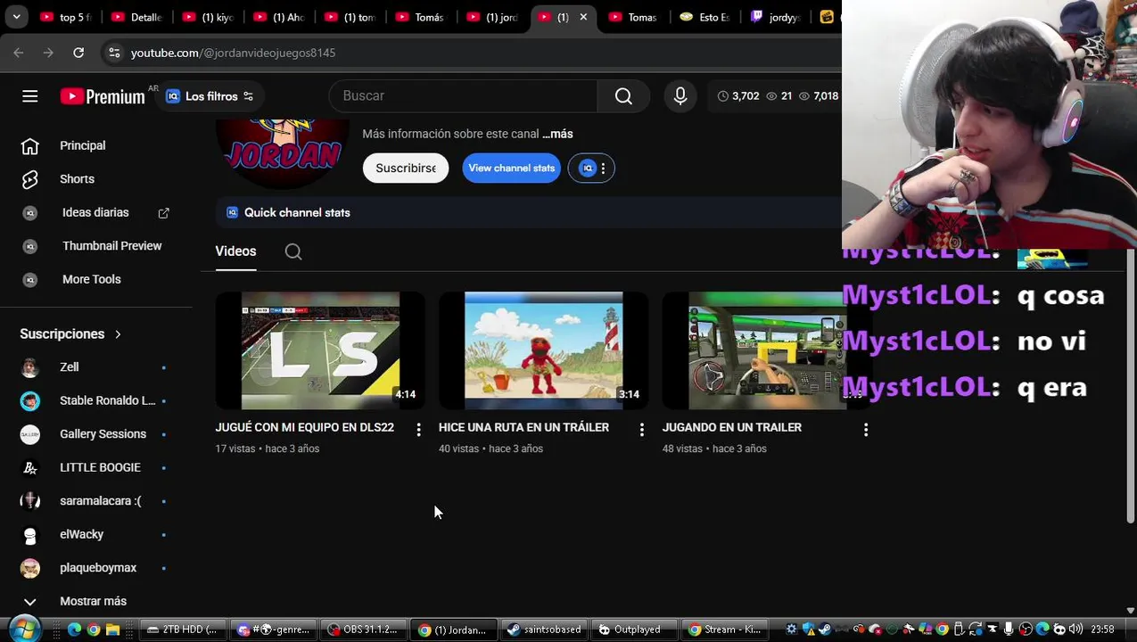This screenshot has height=642, width=1137.
Task: Switch to the 'Esto Es' browser tab
Action: point(705,17)
